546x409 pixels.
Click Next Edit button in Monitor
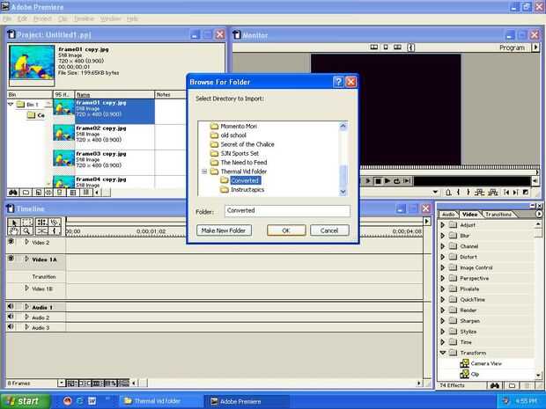click(x=516, y=192)
